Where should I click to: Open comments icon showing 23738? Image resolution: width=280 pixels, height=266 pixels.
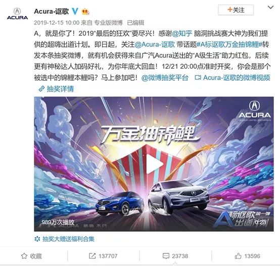pos(166,256)
